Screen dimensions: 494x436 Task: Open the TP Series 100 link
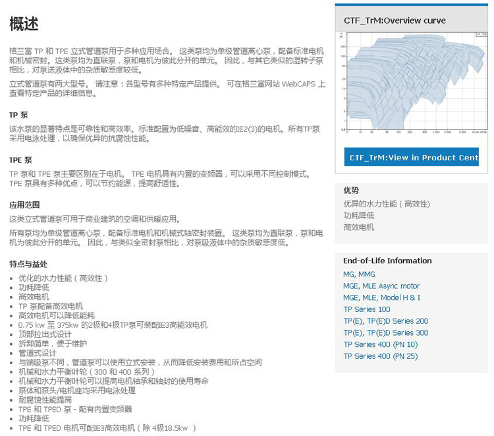tap(367, 309)
